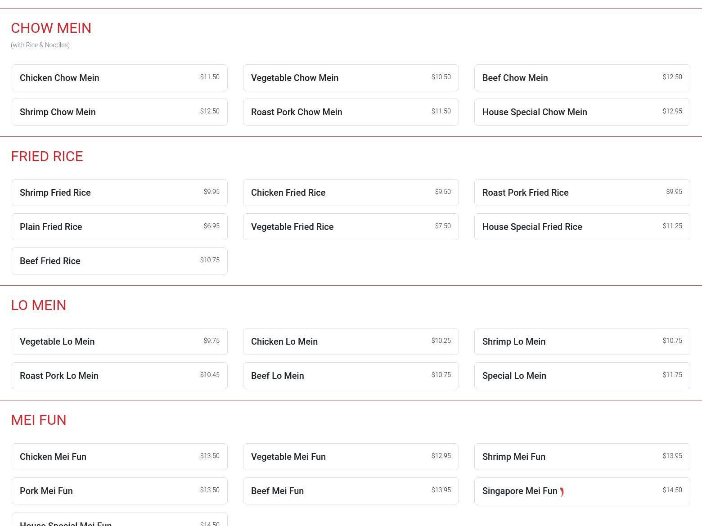
Task: Open House Special Chow Mein card
Action: pos(582,112)
